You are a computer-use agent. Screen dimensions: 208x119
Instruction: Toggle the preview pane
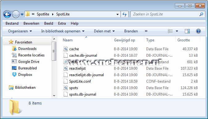pos(187,31)
